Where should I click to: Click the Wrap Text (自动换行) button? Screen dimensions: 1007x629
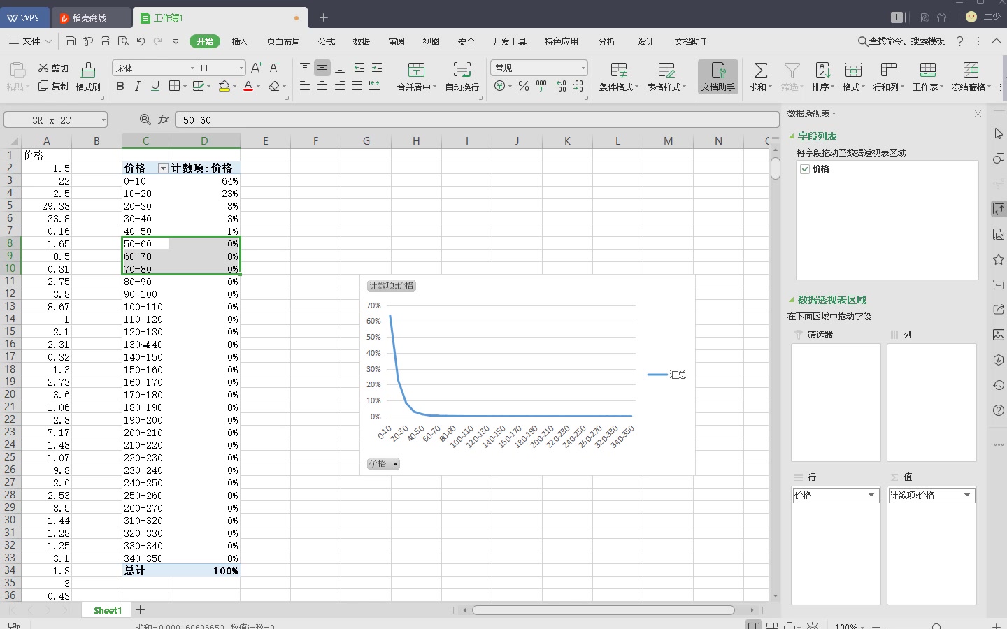point(462,77)
